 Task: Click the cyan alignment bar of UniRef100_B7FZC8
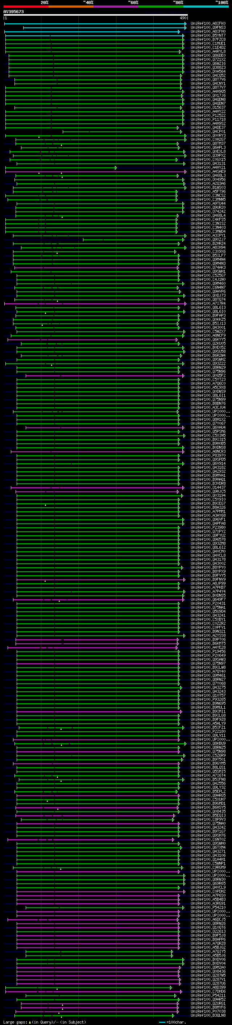pyautogui.click(x=95, y=39)
